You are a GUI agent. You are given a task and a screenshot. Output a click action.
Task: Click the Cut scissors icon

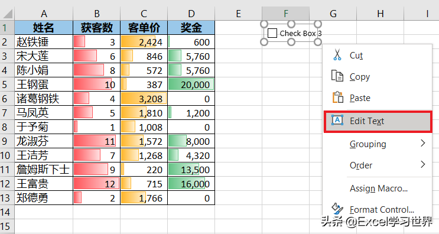(337, 54)
